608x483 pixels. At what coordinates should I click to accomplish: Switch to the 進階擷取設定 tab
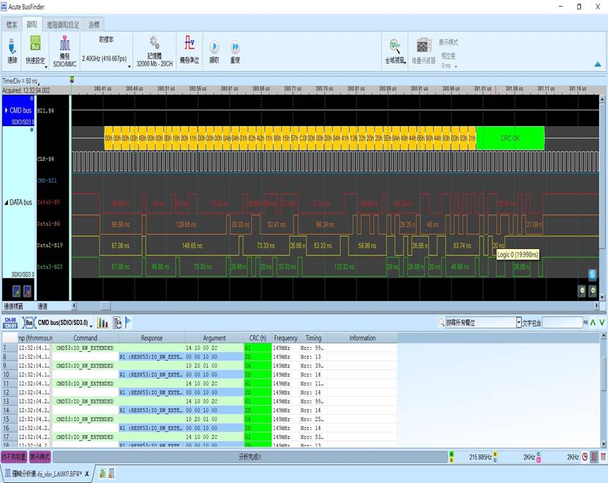pos(63,25)
